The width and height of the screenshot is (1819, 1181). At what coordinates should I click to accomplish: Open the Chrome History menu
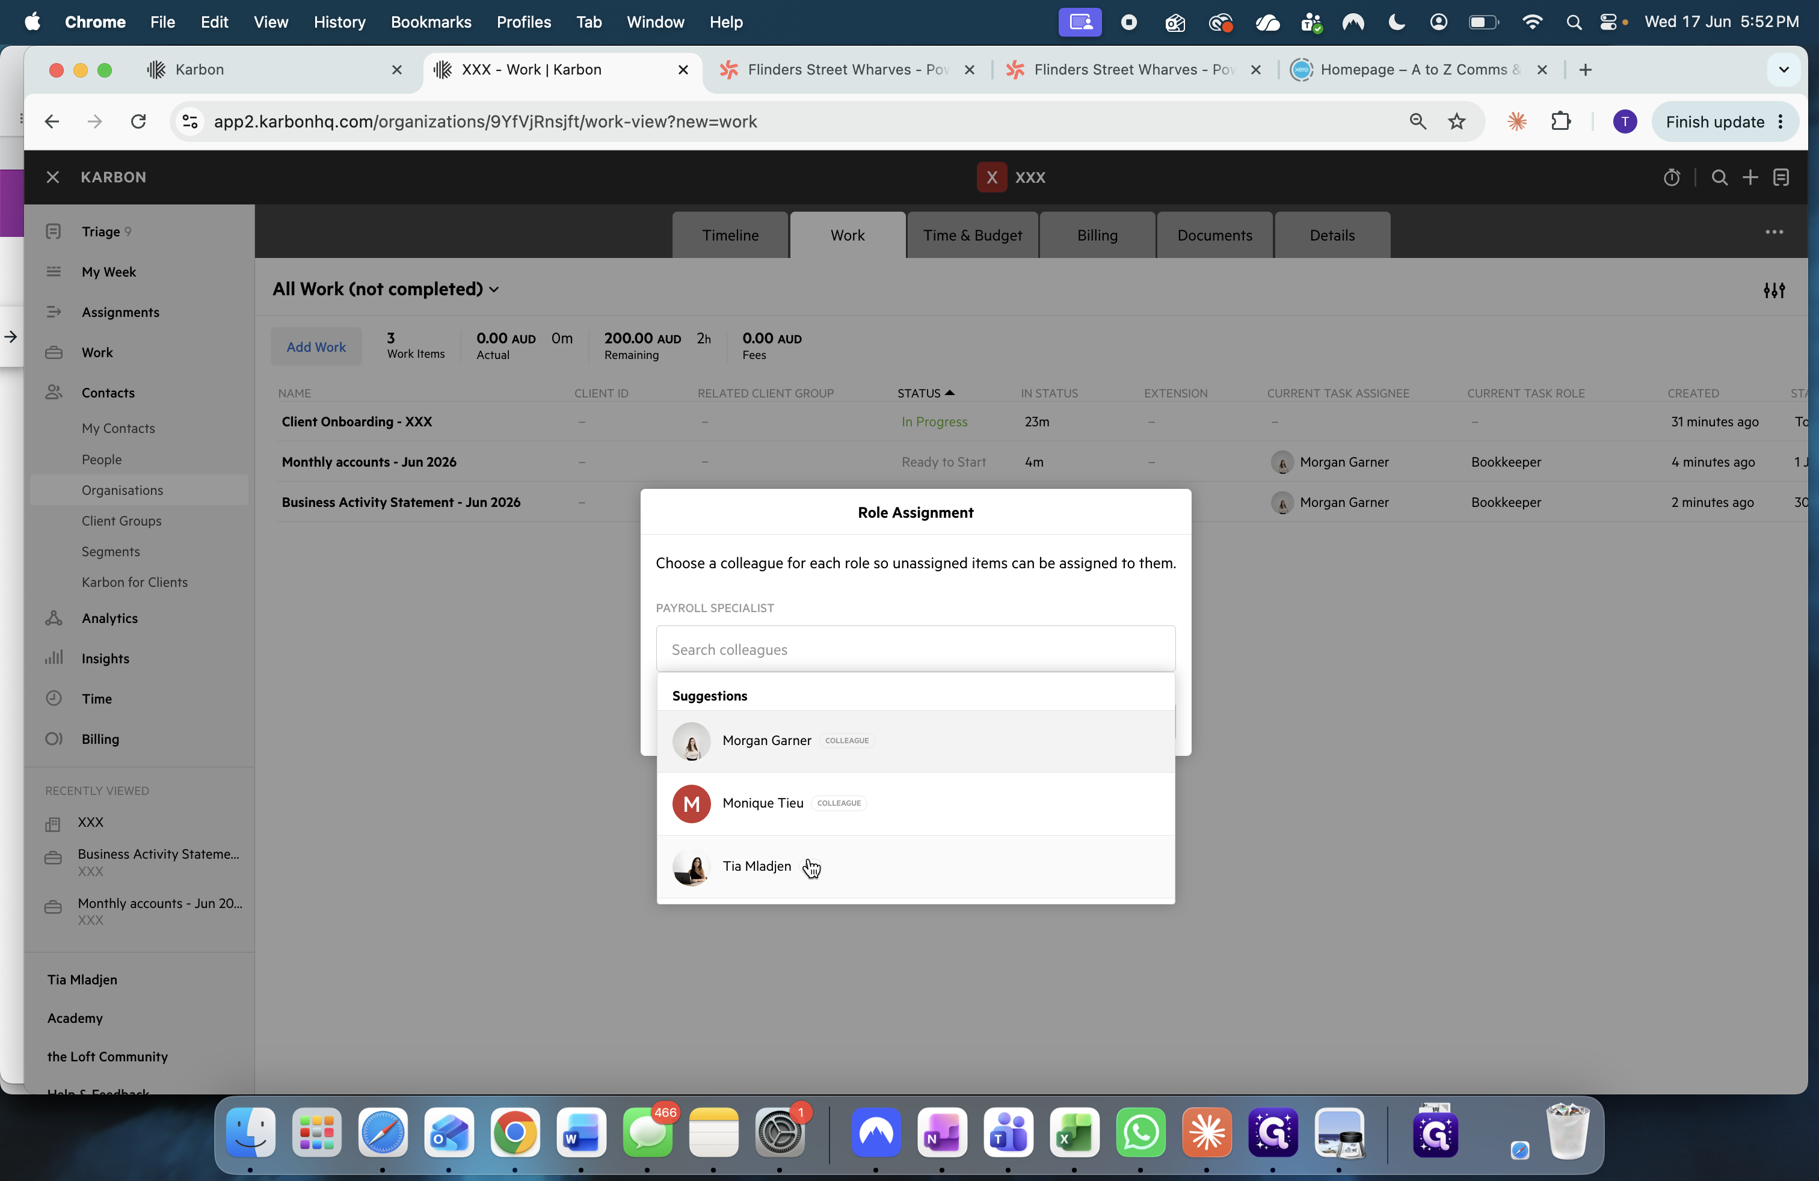[x=339, y=22]
